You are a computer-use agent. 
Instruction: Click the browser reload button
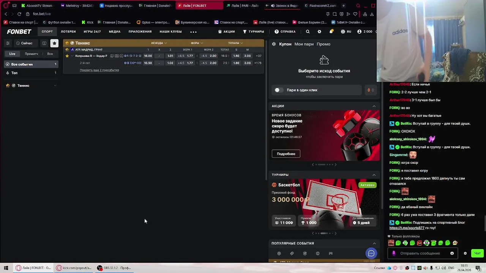19,14
